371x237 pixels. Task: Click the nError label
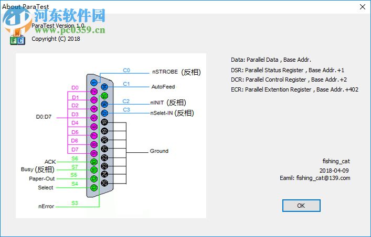46,206
